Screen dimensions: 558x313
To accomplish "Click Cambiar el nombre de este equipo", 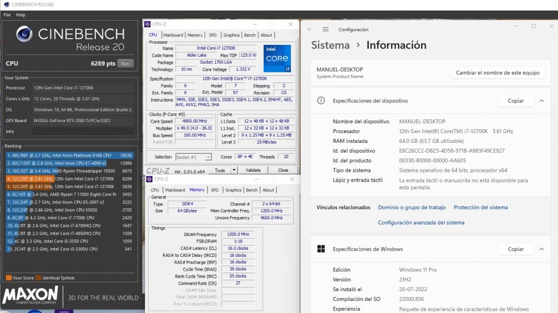I will pyautogui.click(x=498, y=73).
